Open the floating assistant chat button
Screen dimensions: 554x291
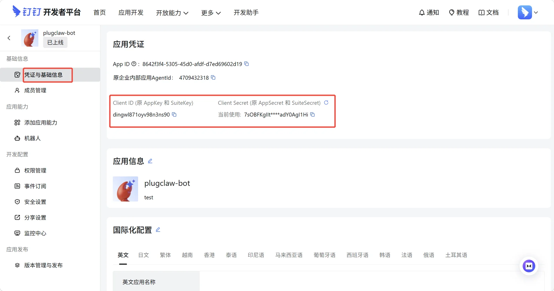[529, 266]
